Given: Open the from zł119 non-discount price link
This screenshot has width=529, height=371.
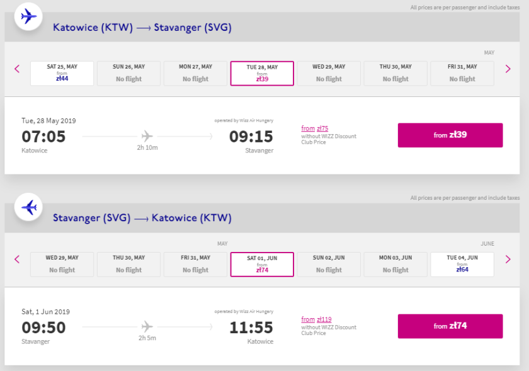Looking at the screenshot, I should coord(316,319).
